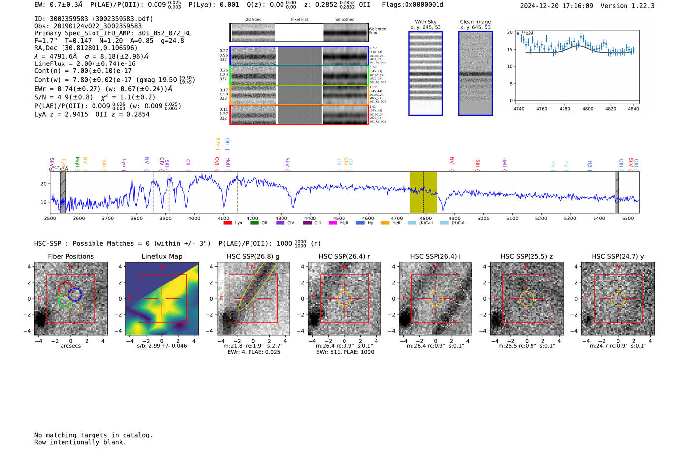Click the green MgII line label above spectrum
The width and height of the screenshot is (689, 469).
pyautogui.click(x=77, y=163)
